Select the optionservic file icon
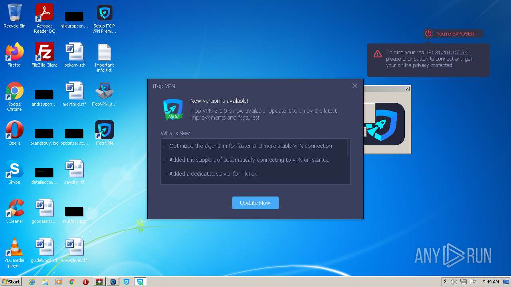The width and height of the screenshot is (511, 287). (74, 136)
